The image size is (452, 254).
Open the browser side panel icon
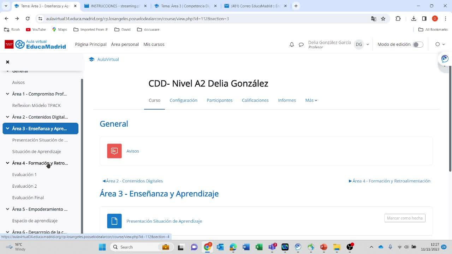424,19
